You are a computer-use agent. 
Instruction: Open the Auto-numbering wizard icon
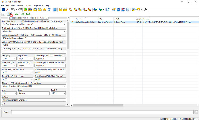[x=128, y=10]
